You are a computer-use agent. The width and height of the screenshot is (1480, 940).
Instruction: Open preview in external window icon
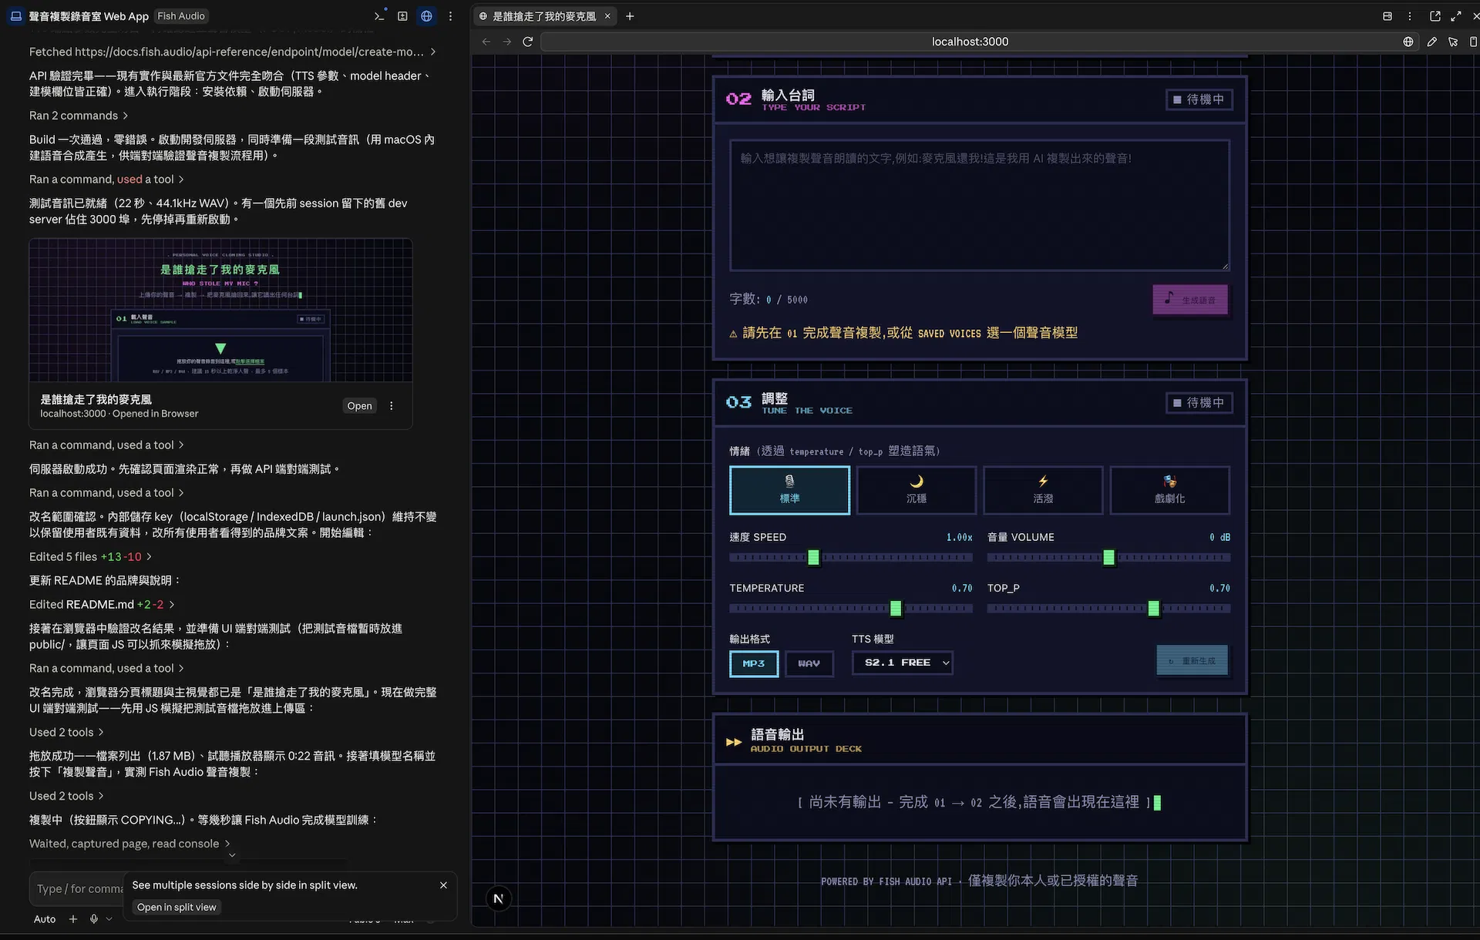click(1435, 15)
